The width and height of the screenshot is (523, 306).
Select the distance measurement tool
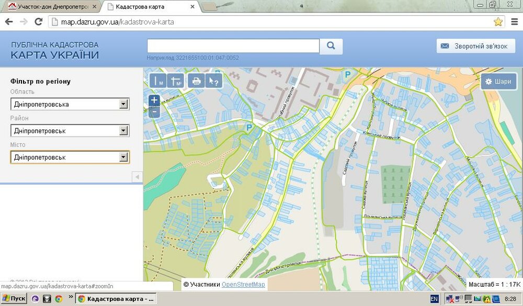tap(158, 81)
